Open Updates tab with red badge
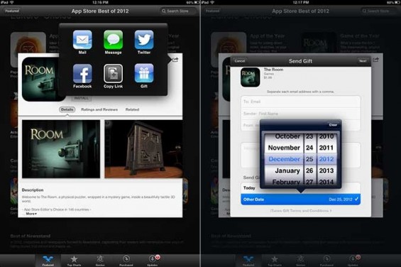Viewport: 401px width, 267px height. (x=153, y=261)
